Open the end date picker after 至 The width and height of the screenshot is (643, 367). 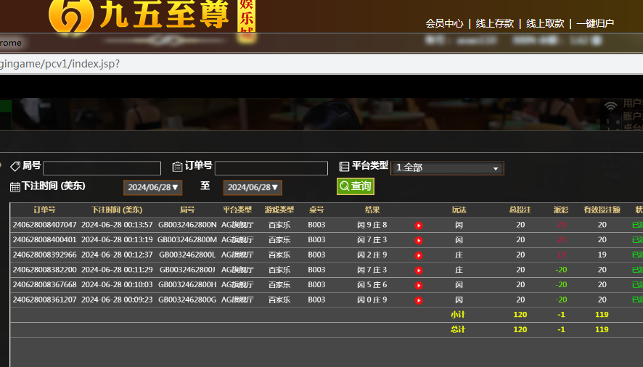pyautogui.click(x=252, y=187)
